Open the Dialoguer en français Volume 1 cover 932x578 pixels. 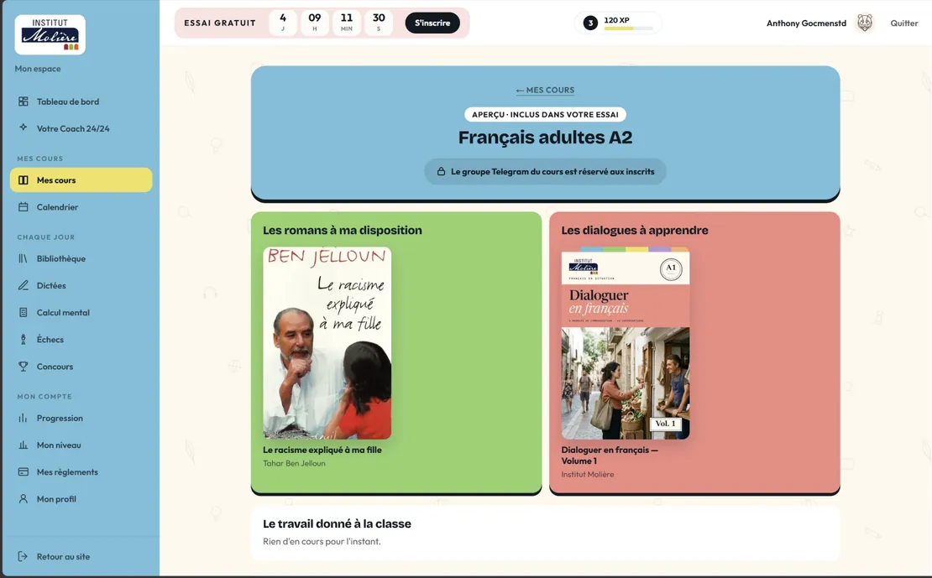pyautogui.click(x=626, y=343)
